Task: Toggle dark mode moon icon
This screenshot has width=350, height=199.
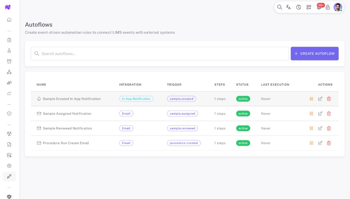Action: [x=298, y=7]
